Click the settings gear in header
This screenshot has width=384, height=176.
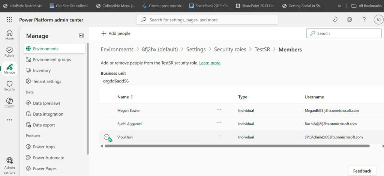tap(349, 20)
